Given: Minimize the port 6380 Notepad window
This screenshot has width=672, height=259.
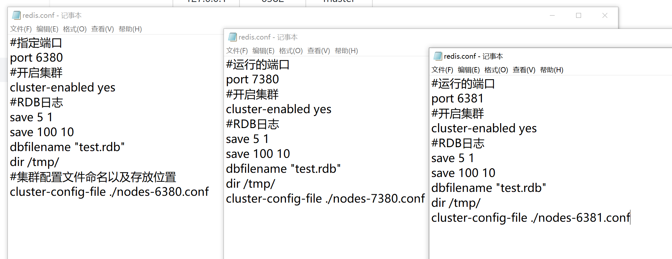Looking at the screenshot, I should pyautogui.click(x=552, y=15).
